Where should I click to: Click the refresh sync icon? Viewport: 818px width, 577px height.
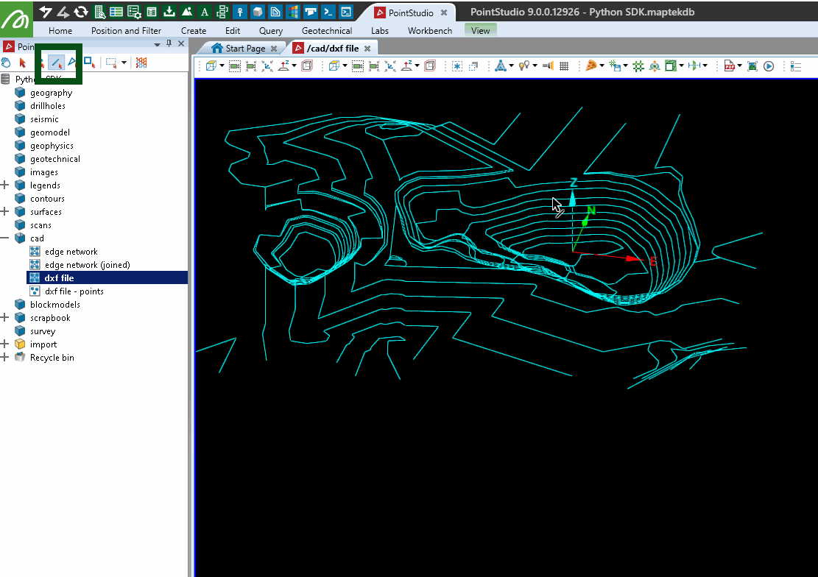tap(81, 12)
